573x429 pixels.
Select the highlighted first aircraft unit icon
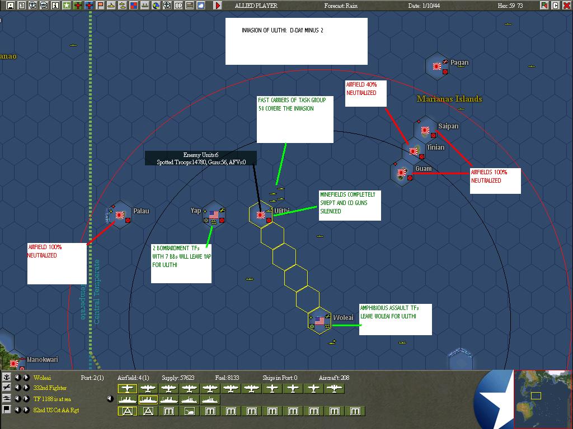(x=127, y=389)
